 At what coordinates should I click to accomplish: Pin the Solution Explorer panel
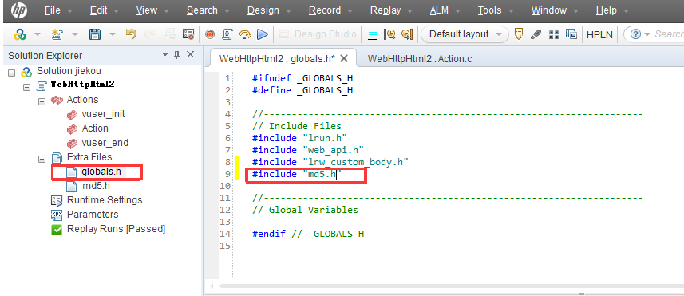pos(176,55)
